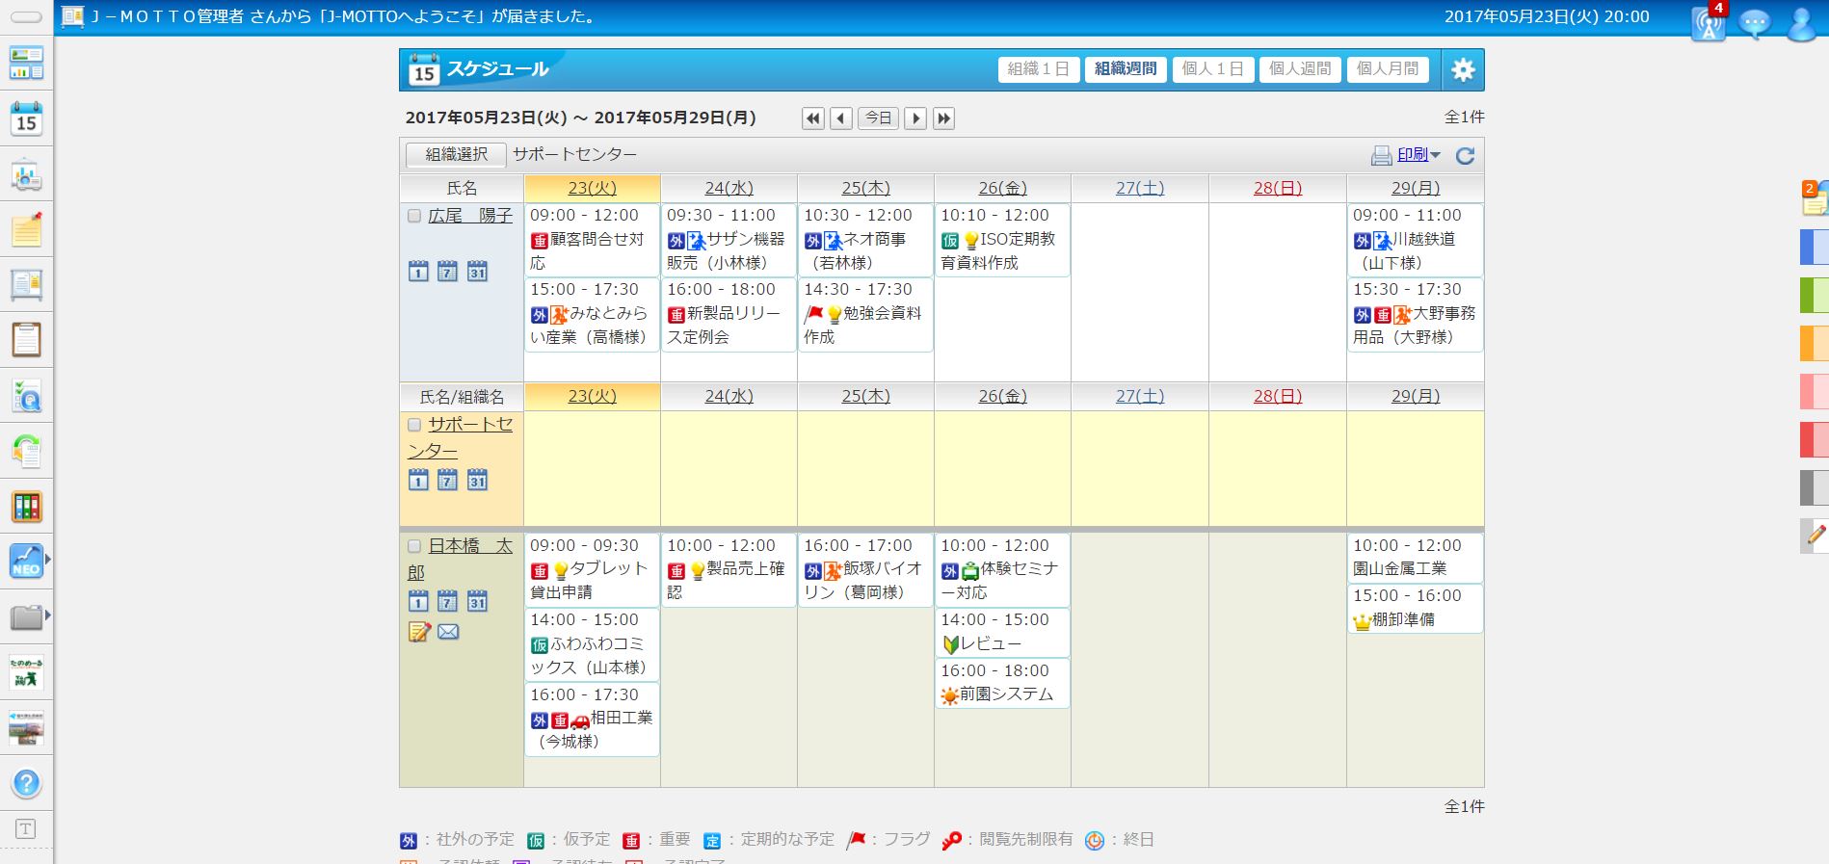Switch to 組織1日 view tab

[1038, 69]
